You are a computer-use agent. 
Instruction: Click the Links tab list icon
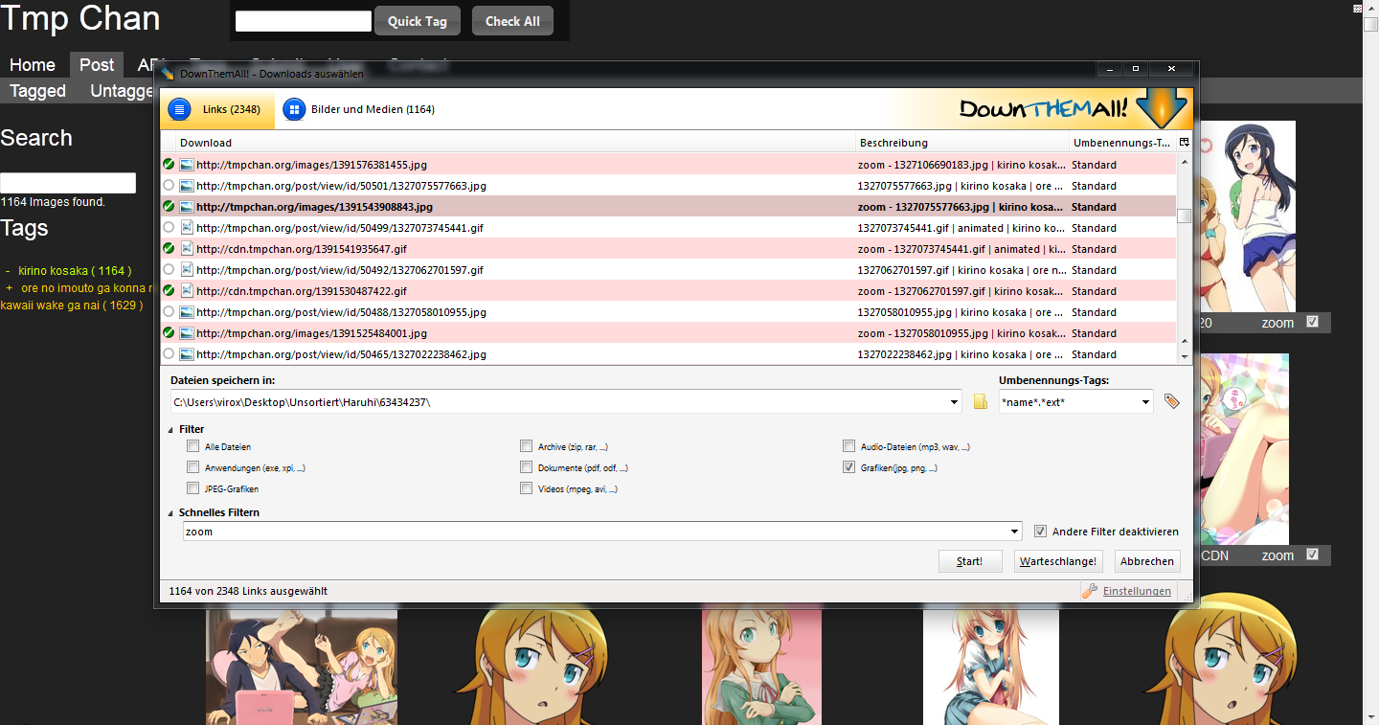click(x=179, y=110)
